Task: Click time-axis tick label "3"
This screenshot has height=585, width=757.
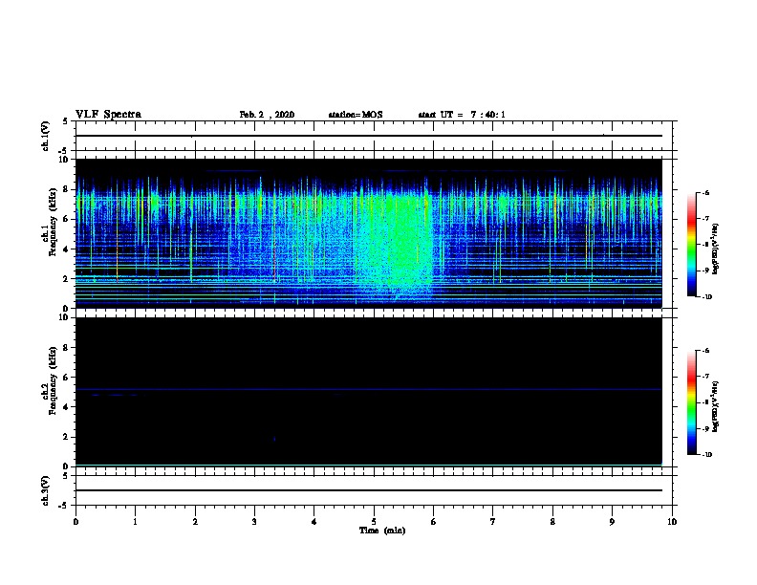Action: pos(254,522)
